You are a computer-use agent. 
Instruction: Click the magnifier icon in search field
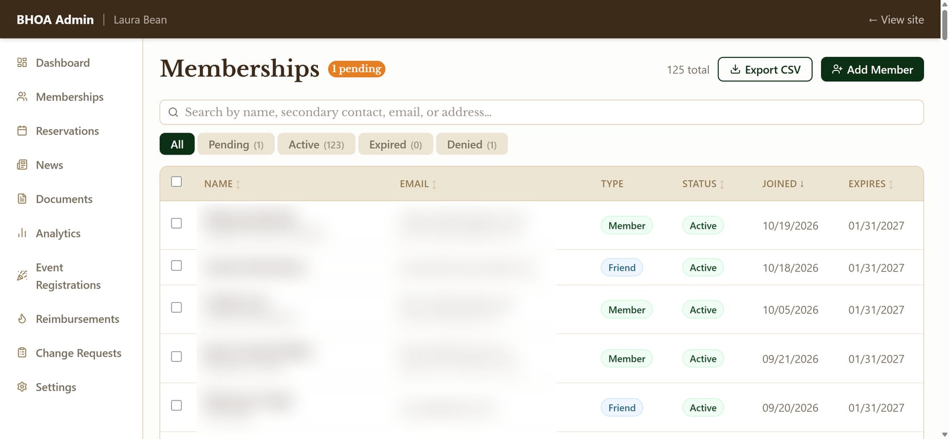tap(173, 112)
